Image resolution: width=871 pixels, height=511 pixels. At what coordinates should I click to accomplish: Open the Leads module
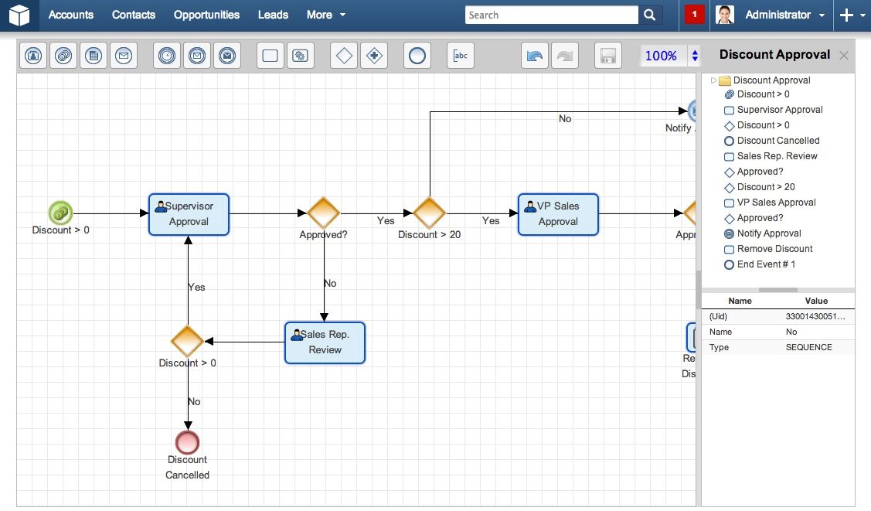tap(273, 15)
